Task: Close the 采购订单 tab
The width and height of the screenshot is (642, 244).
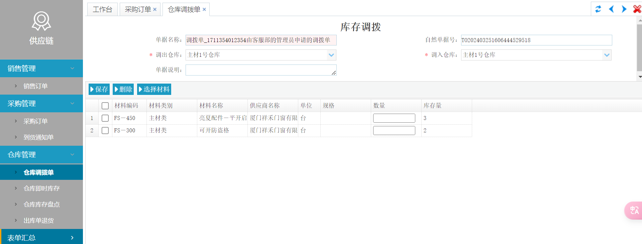Action: [x=155, y=9]
